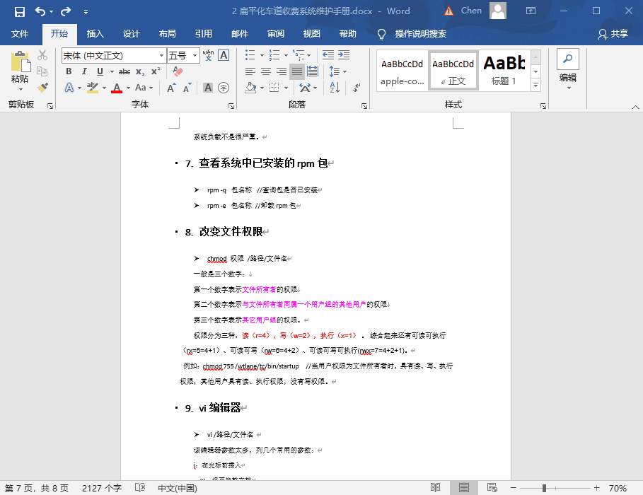Toggle Bold formatting
Screen dimensions: 643x495
coord(69,71)
